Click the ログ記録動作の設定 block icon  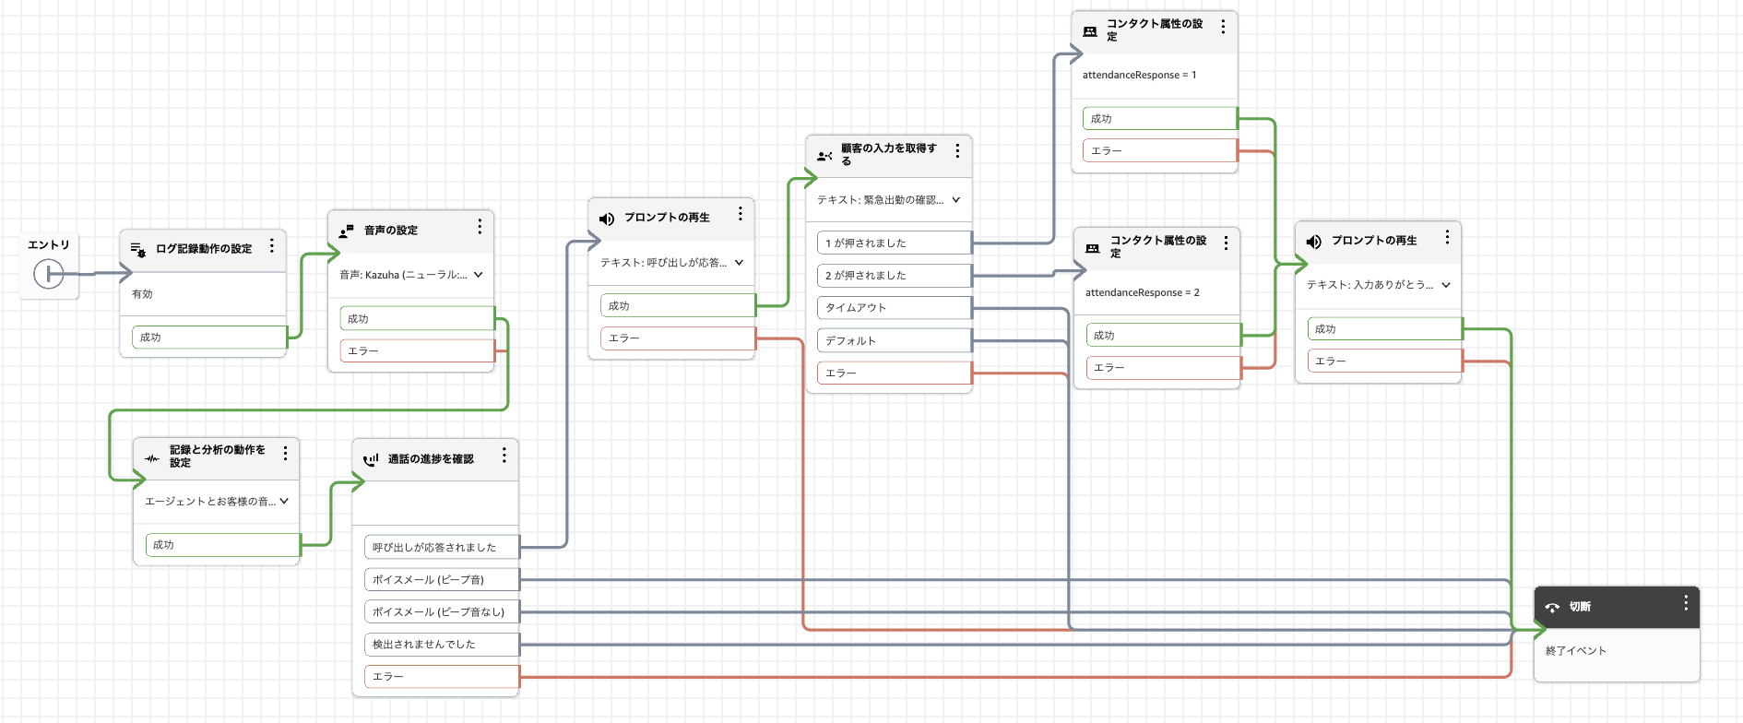tap(138, 249)
